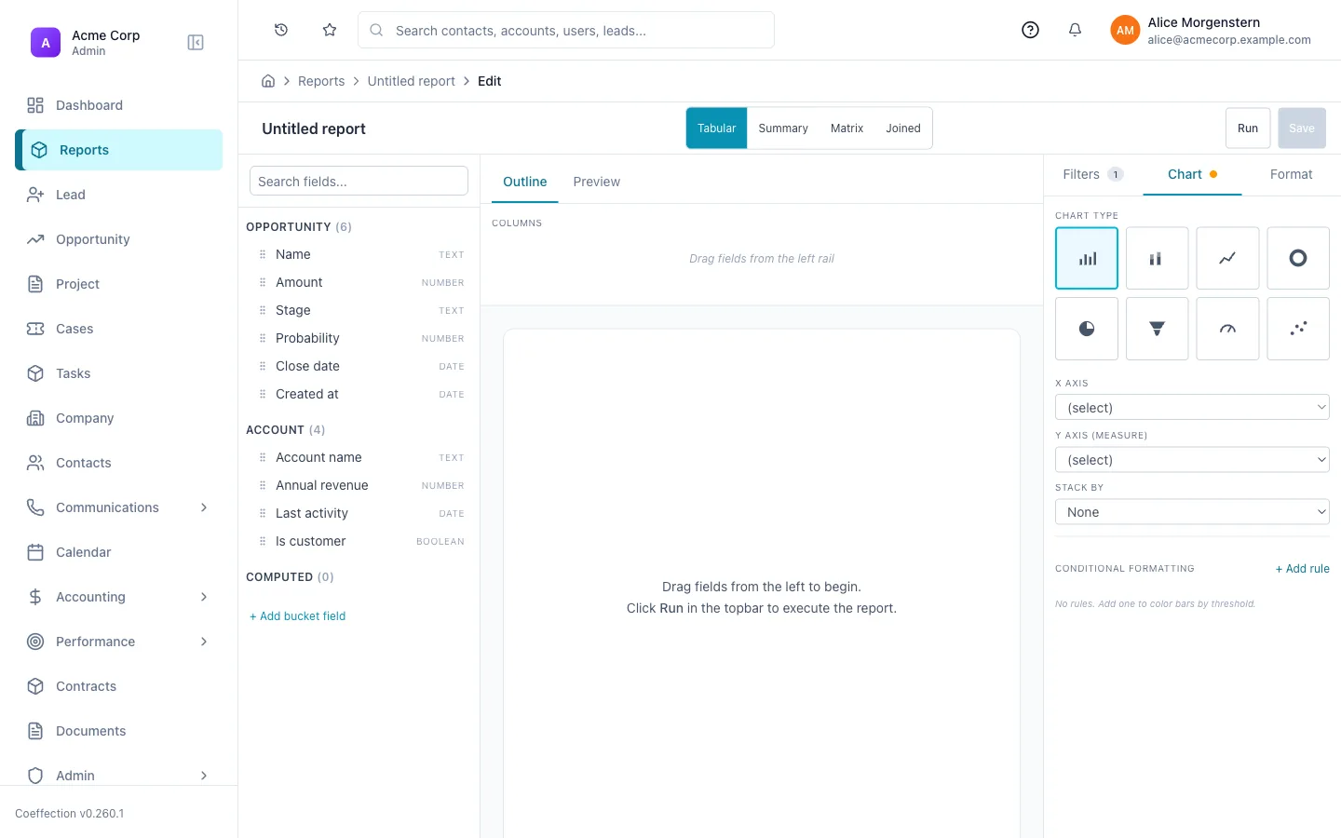Screen dimensions: 1341x838
Task: Expand the Communications menu
Action: tap(119, 507)
